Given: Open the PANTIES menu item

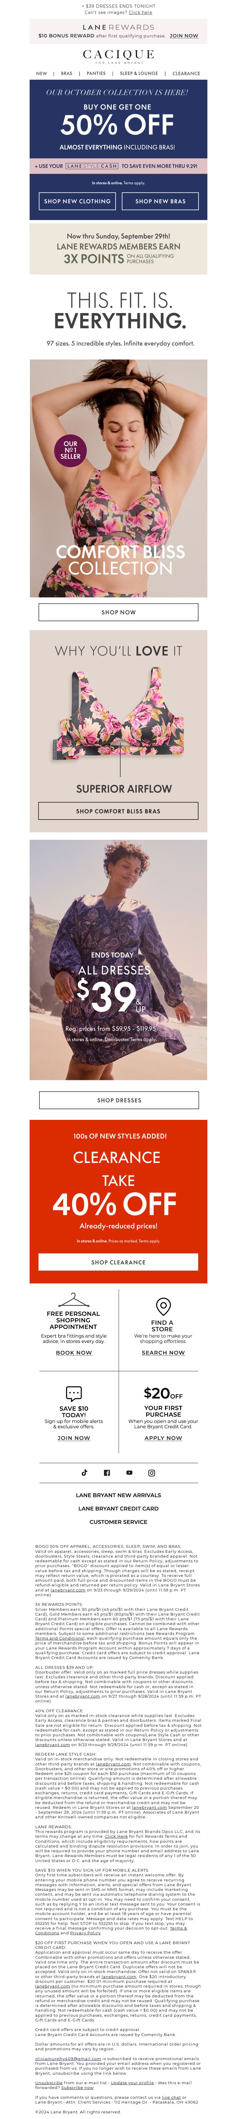Looking at the screenshot, I should pyautogui.click(x=96, y=73).
